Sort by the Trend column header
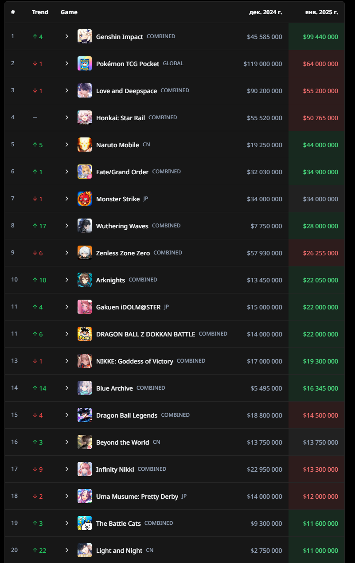Screen dimensions: 355x563 click(40, 12)
